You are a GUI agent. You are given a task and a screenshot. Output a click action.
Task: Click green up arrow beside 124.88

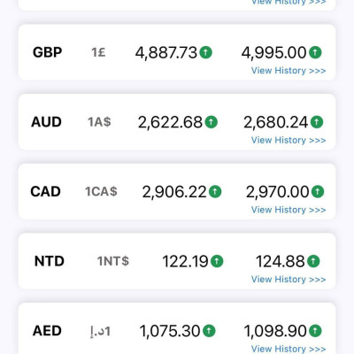(x=313, y=261)
